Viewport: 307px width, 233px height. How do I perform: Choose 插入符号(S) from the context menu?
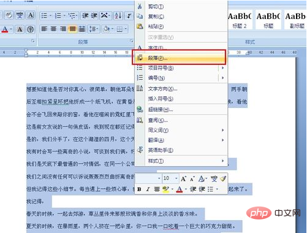[181, 99]
